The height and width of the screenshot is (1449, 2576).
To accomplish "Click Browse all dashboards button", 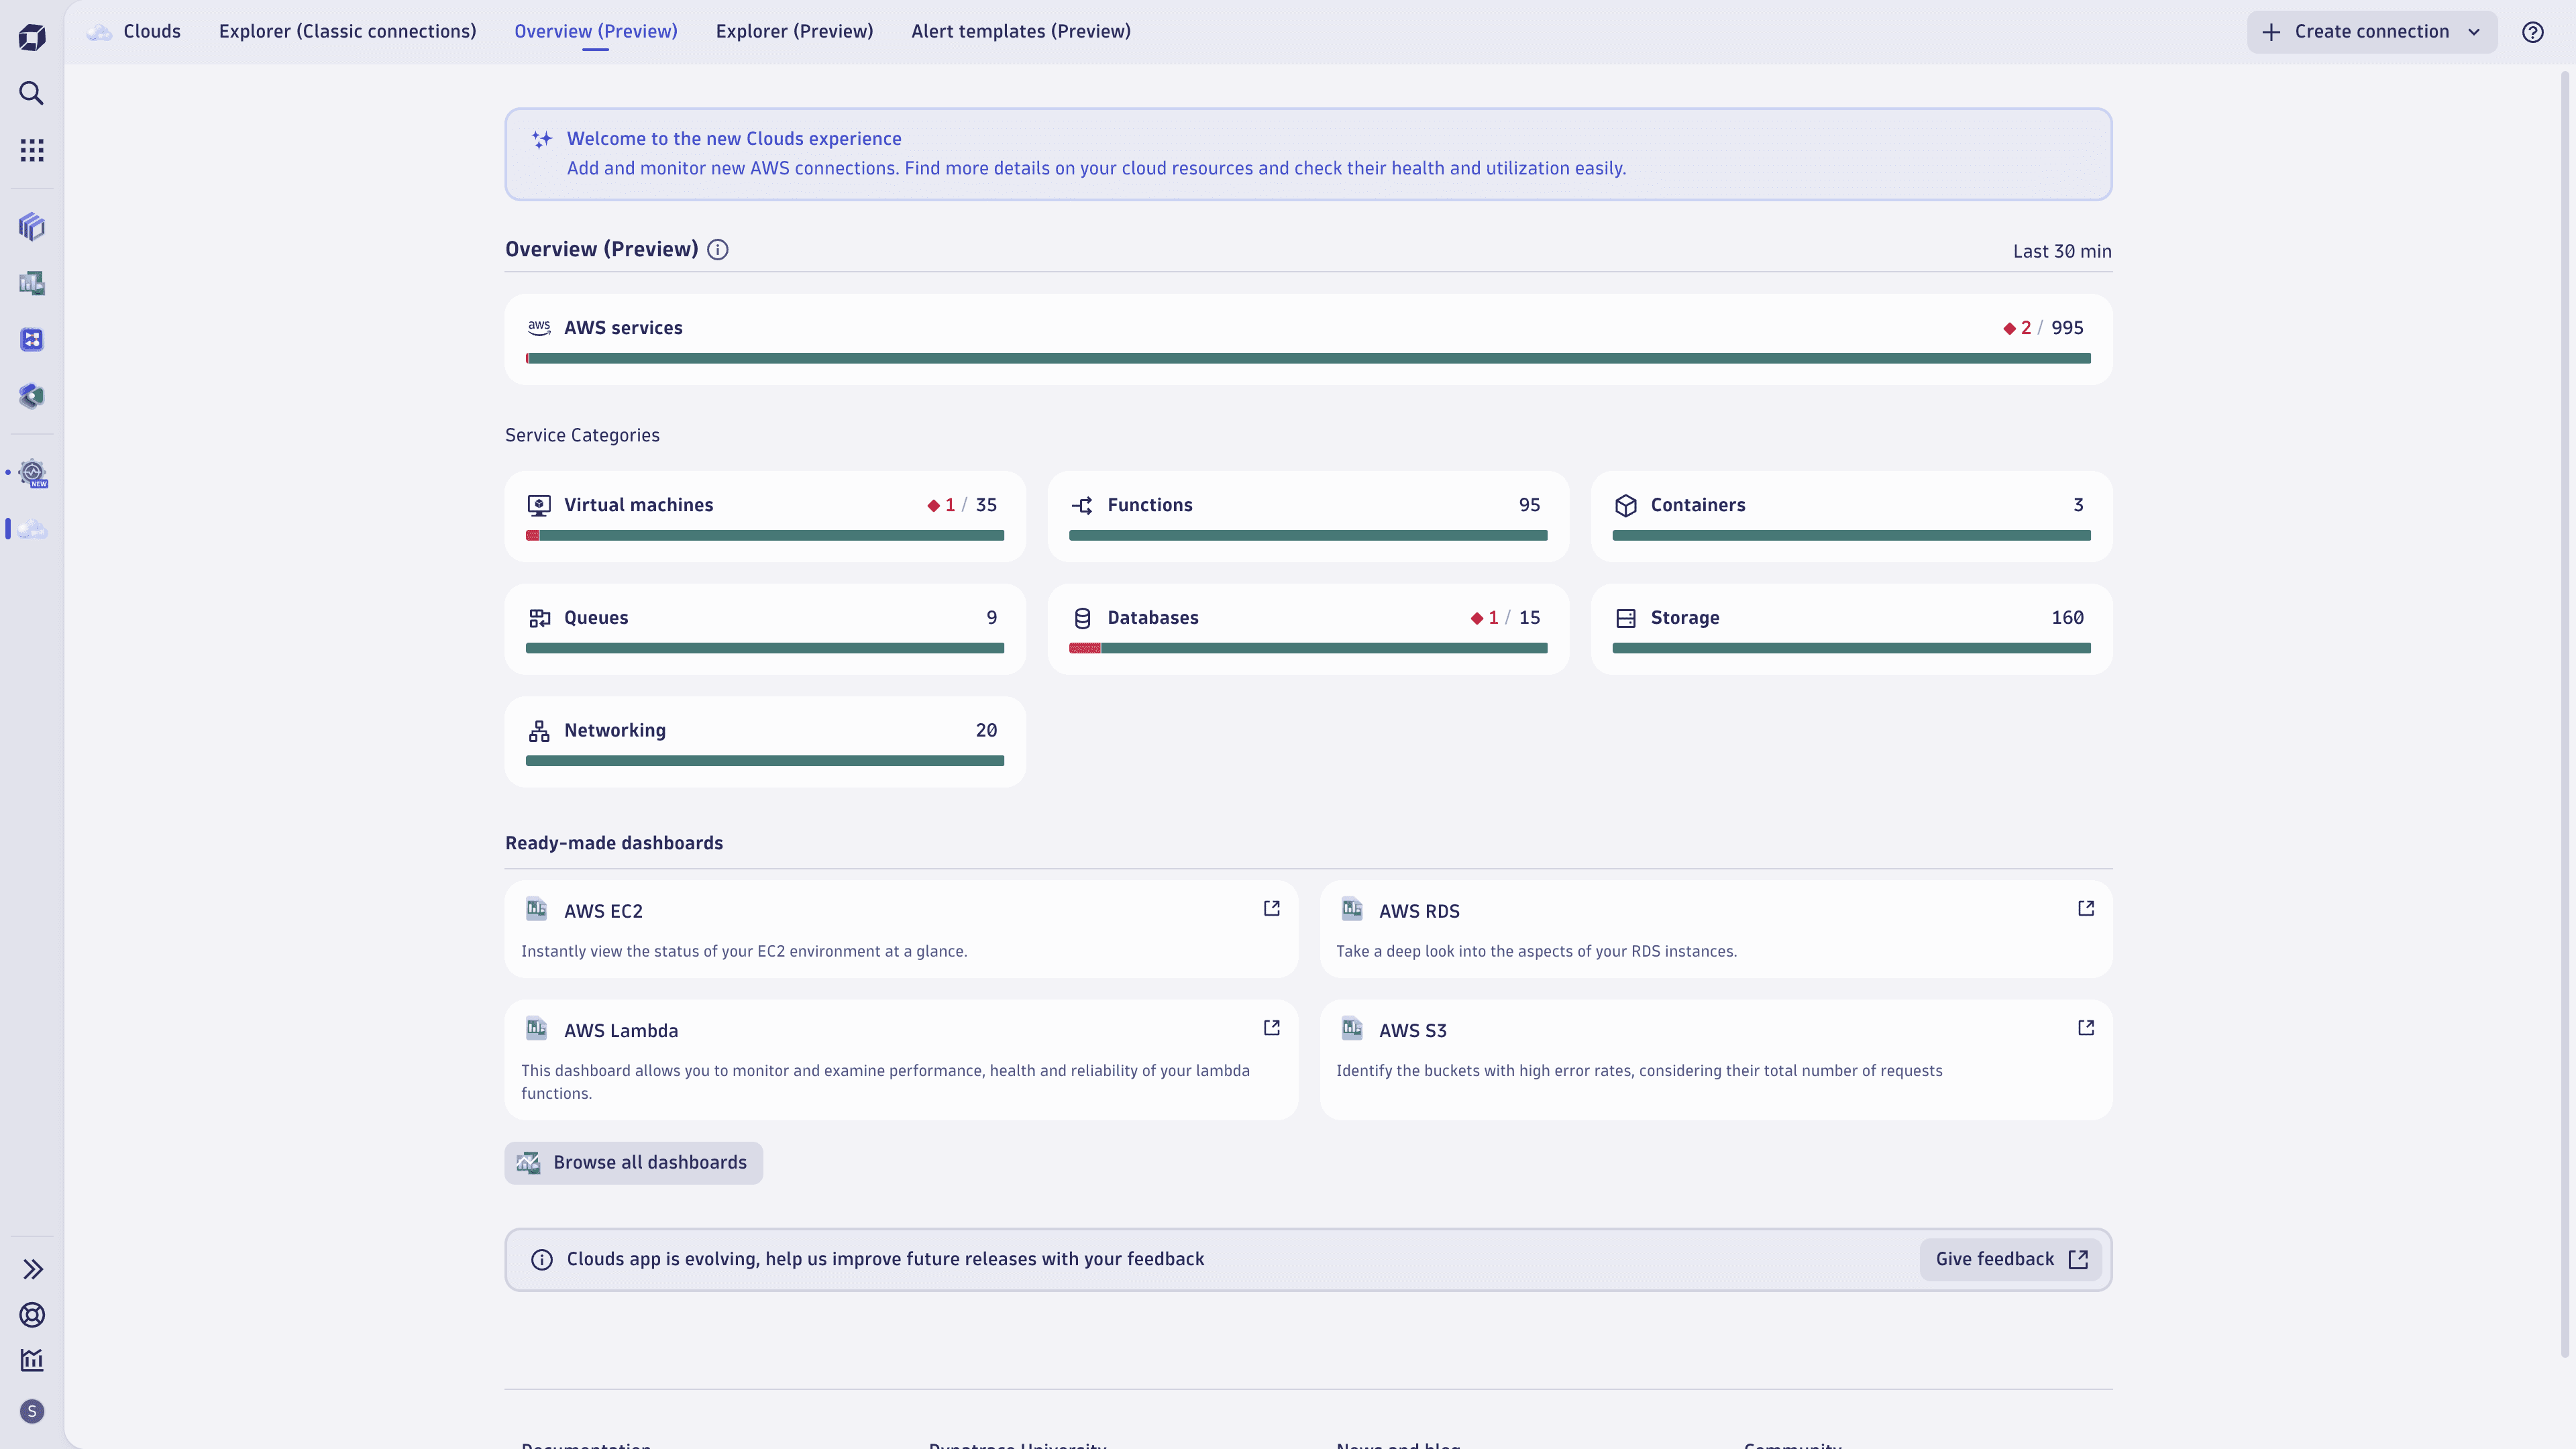I will [x=633, y=1163].
